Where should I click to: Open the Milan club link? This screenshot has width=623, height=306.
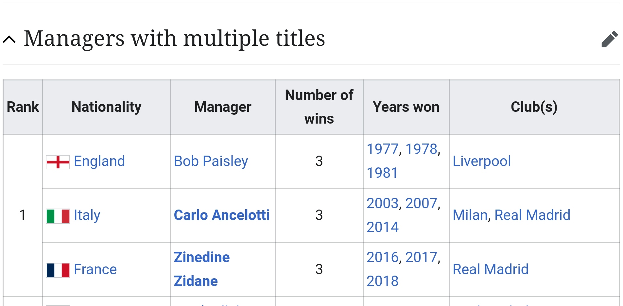(470, 215)
